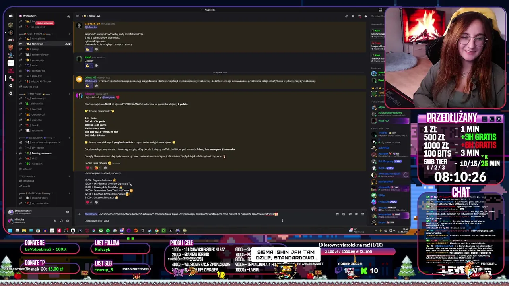
Task: Open the red-shield server icon
Action: tap(11, 47)
